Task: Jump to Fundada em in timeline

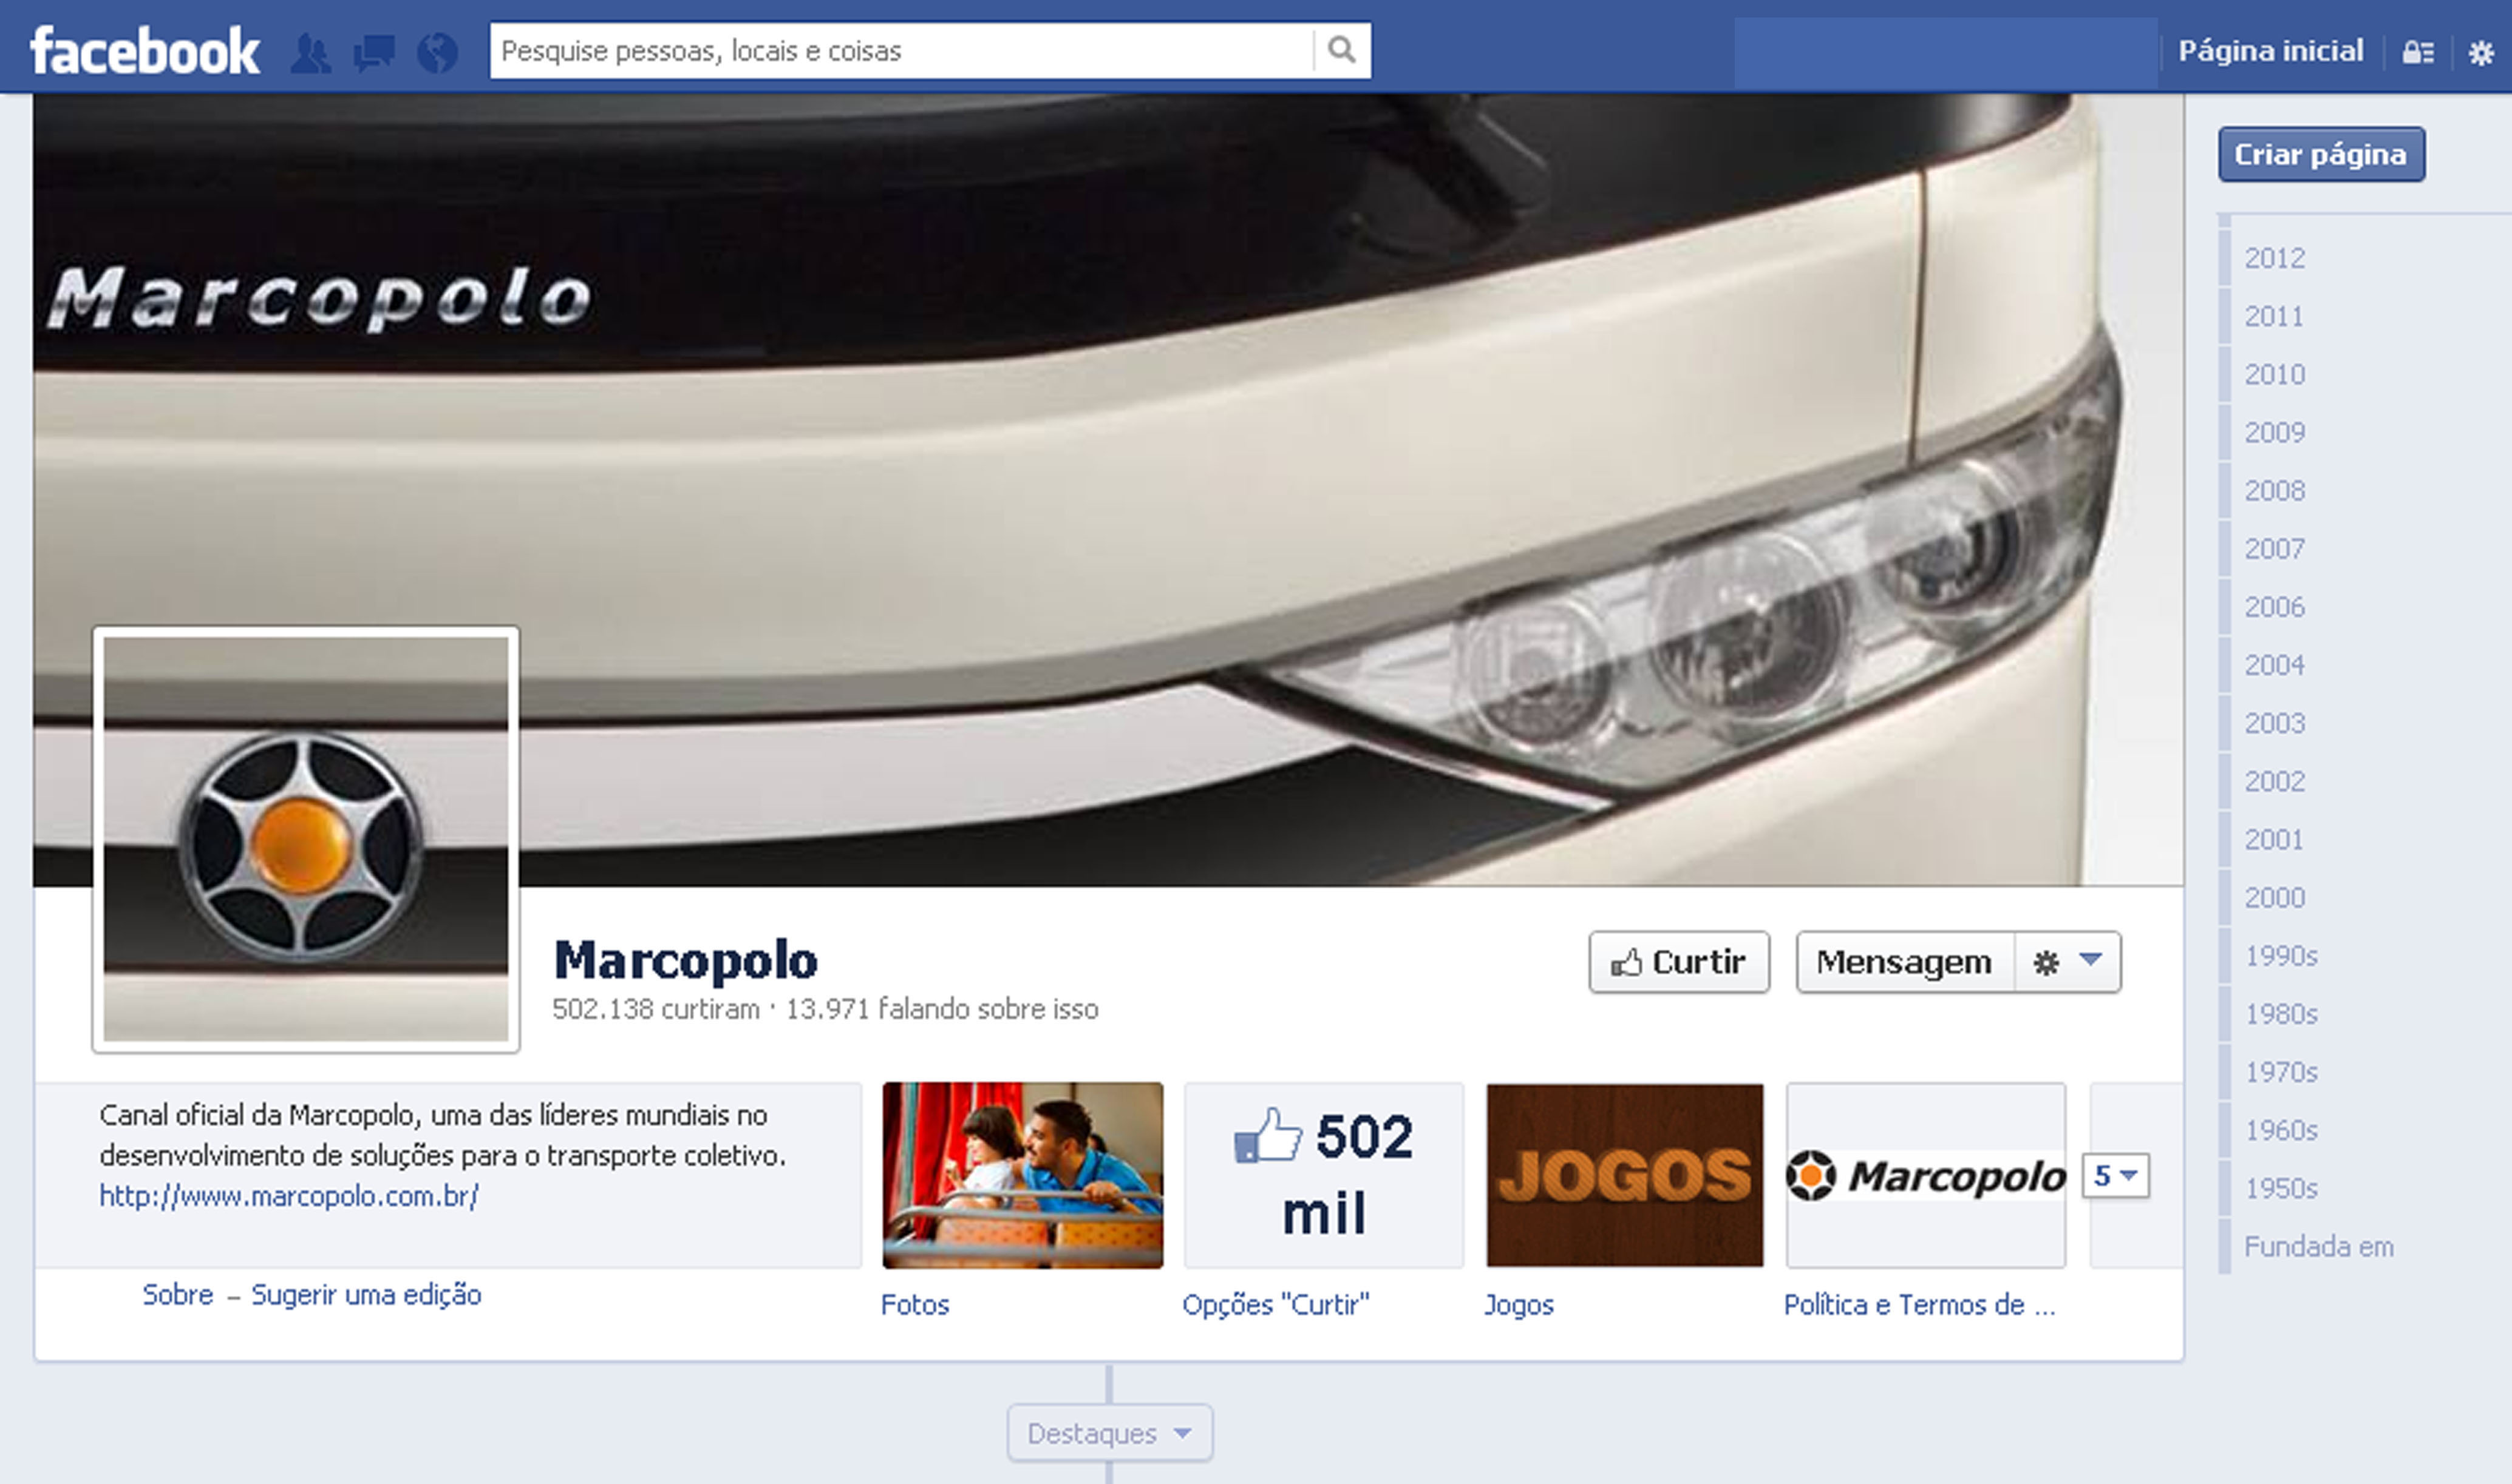Action: point(2319,1246)
